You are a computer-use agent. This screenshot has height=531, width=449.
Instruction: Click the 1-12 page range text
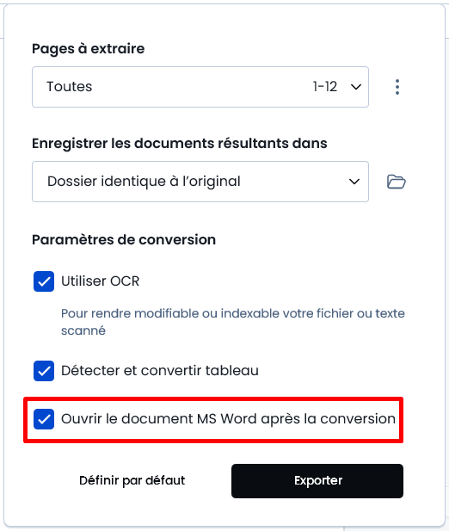[x=325, y=87]
